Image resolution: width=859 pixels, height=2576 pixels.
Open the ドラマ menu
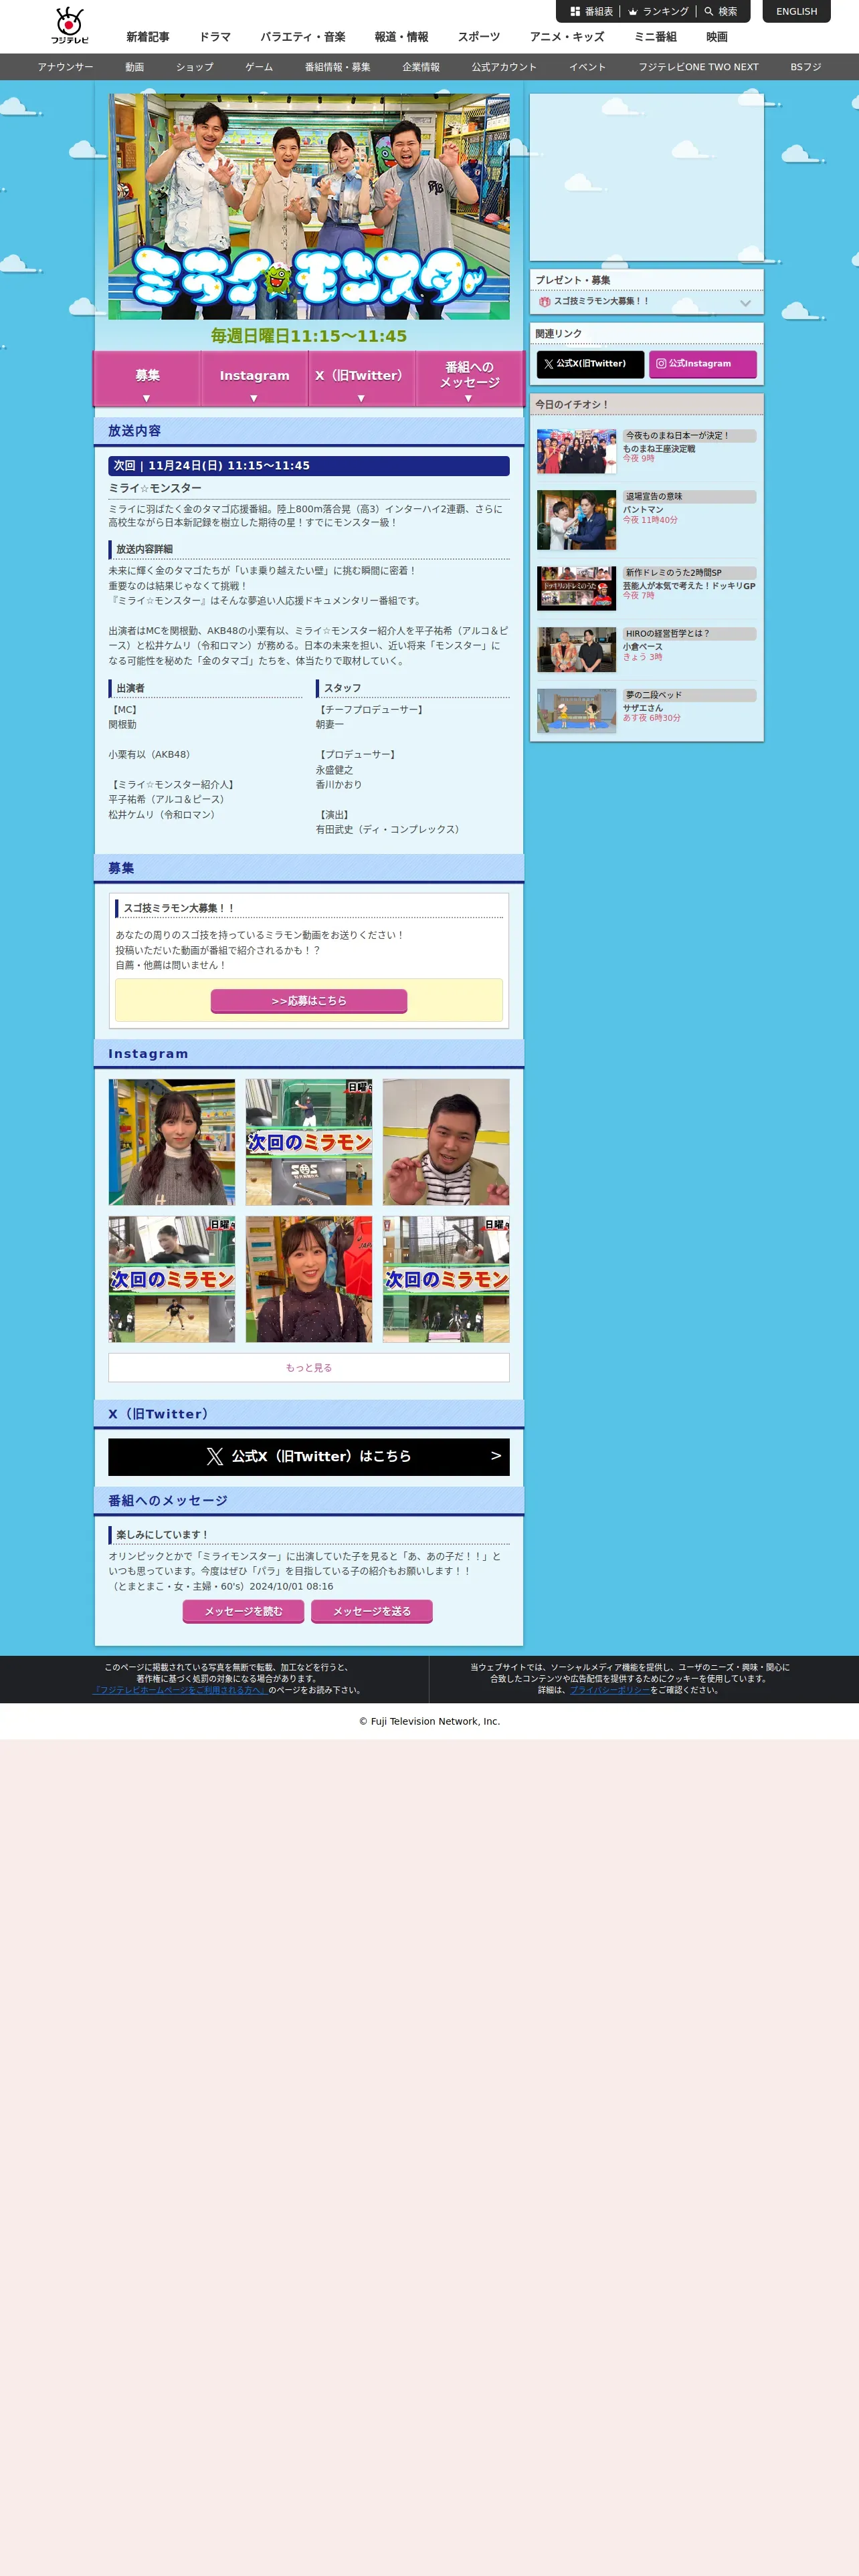point(215,37)
